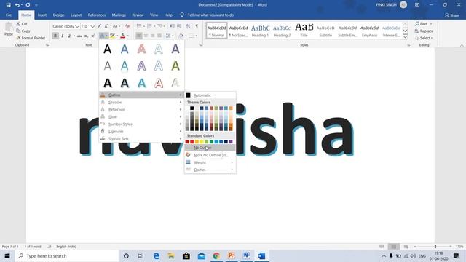Viewport: 466px width, 262px height.
Task: Pick the red standard color swatch
Action: [x=191, y=142]
